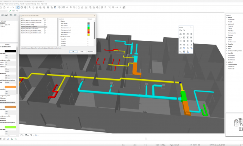Close the Vložit floating palette
The width and height of the screenshot is (243, 146).
click(x=192, y=27)
